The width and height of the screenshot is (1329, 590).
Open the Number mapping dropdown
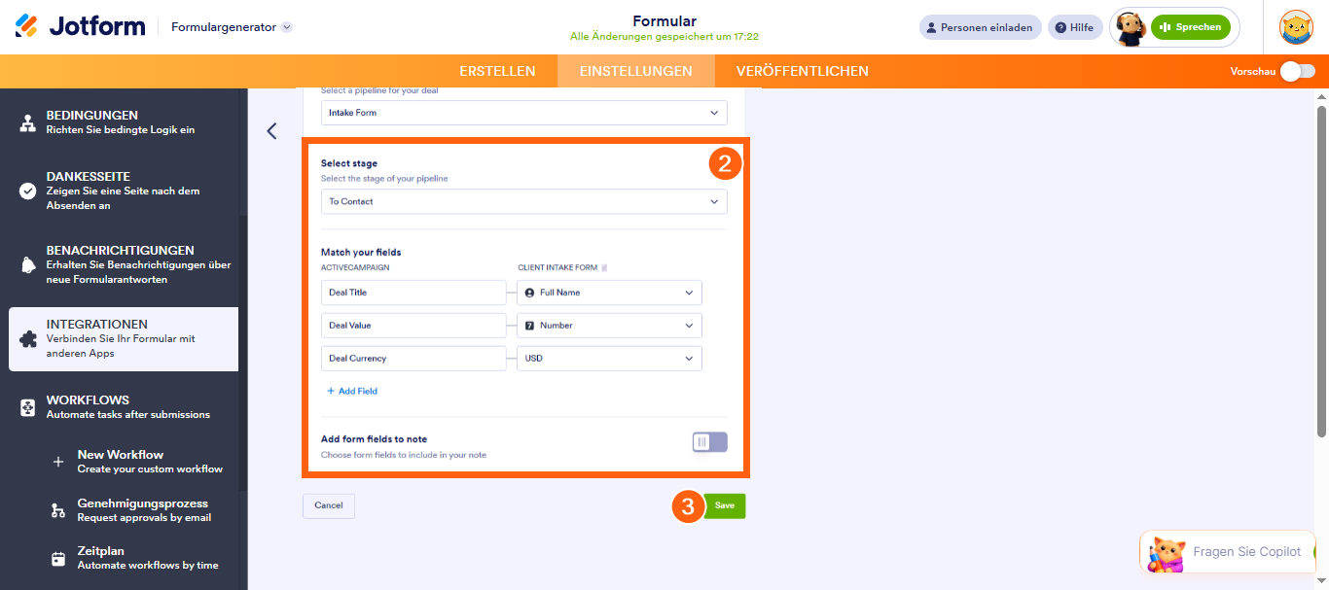tap(609, 326)
